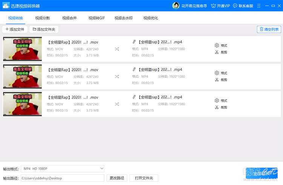Select third row source .mov file name

tap(73, 97)
